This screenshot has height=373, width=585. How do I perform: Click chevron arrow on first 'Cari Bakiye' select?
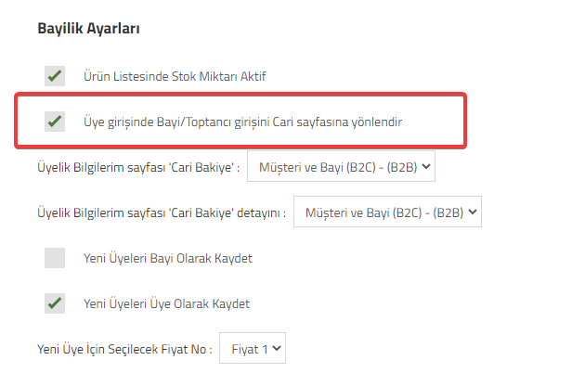(x=426, y=166)
